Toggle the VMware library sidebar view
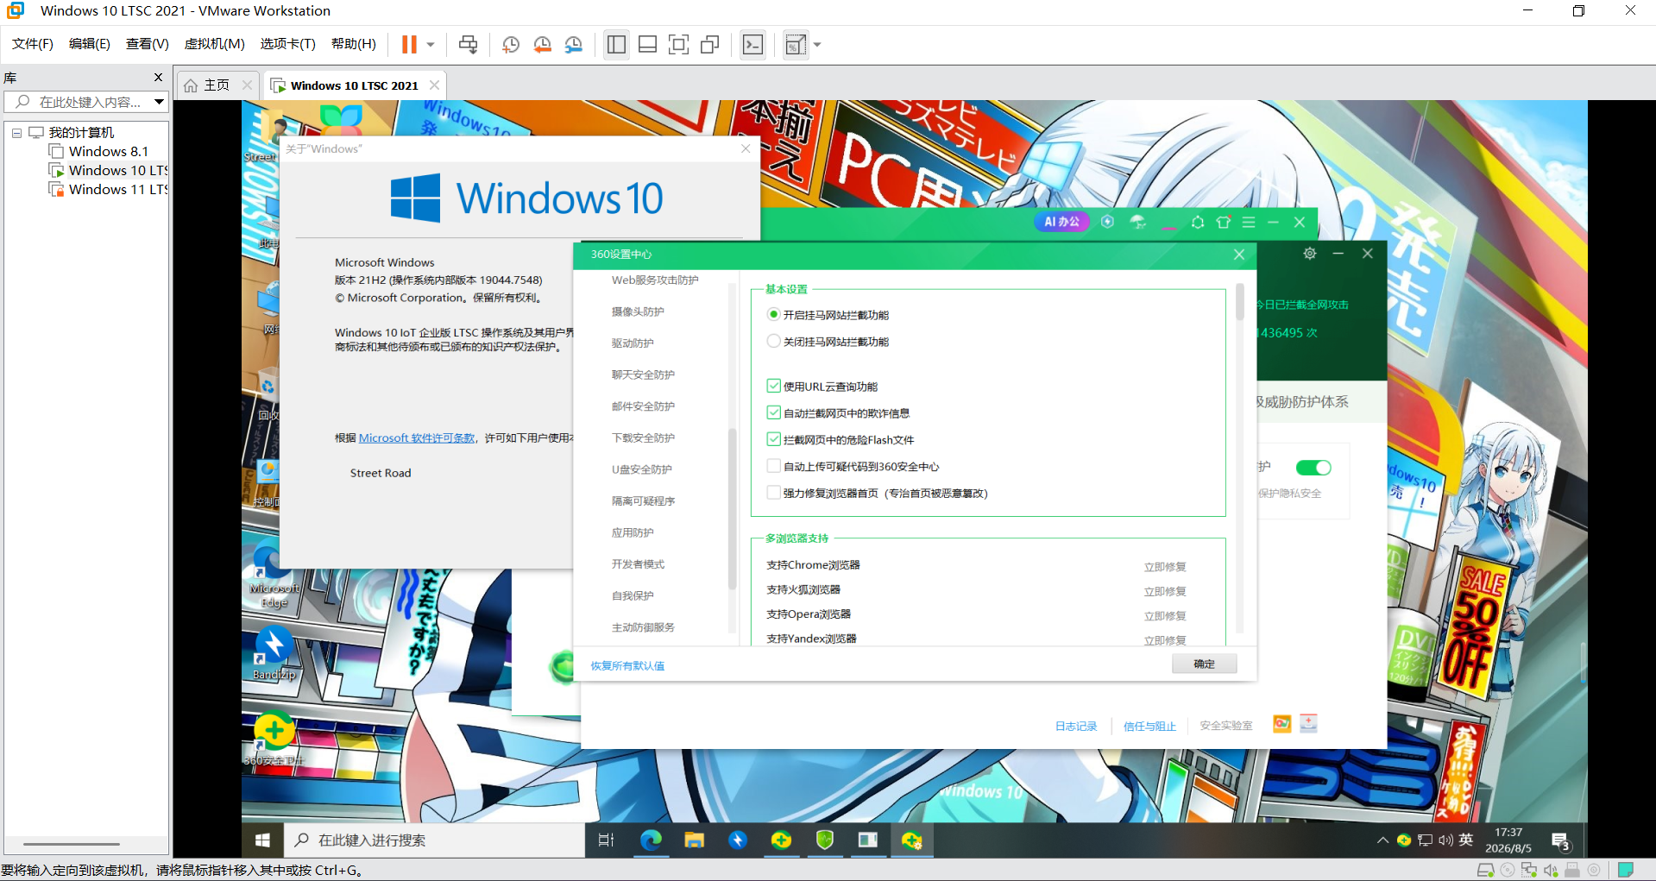 point(616,44)
